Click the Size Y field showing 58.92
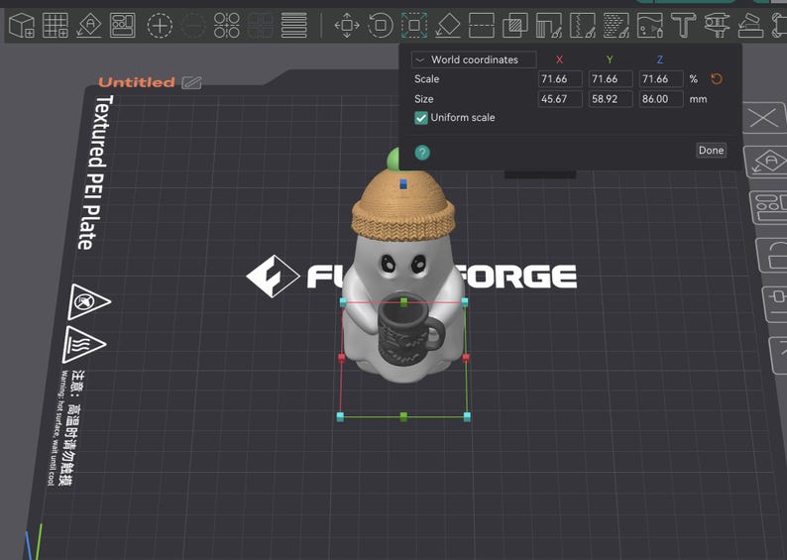This screenshot has height=560, width=787. pyautogui.click(x=611, y=99)
